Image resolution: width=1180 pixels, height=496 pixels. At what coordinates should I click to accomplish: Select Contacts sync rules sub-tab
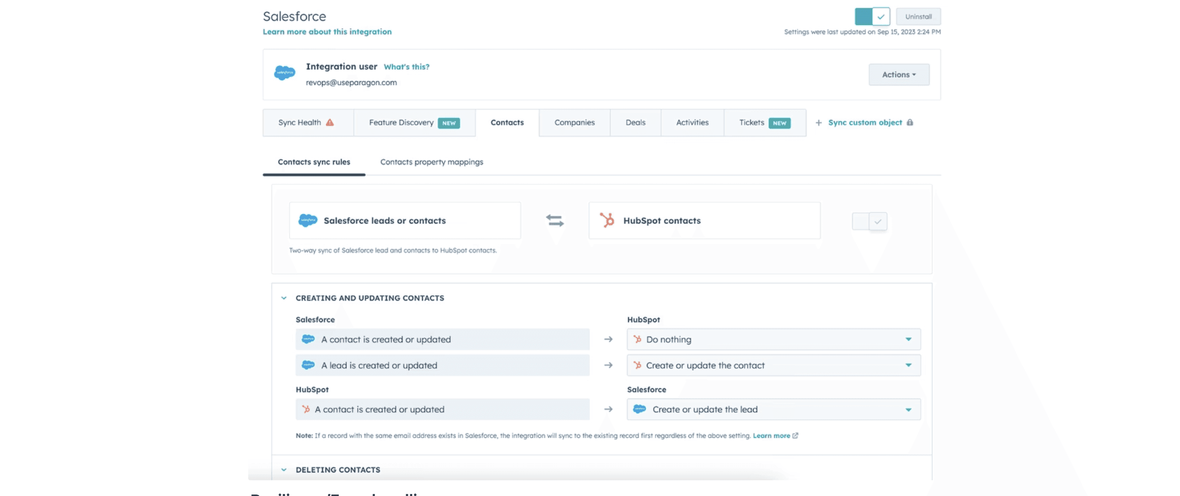314,162
